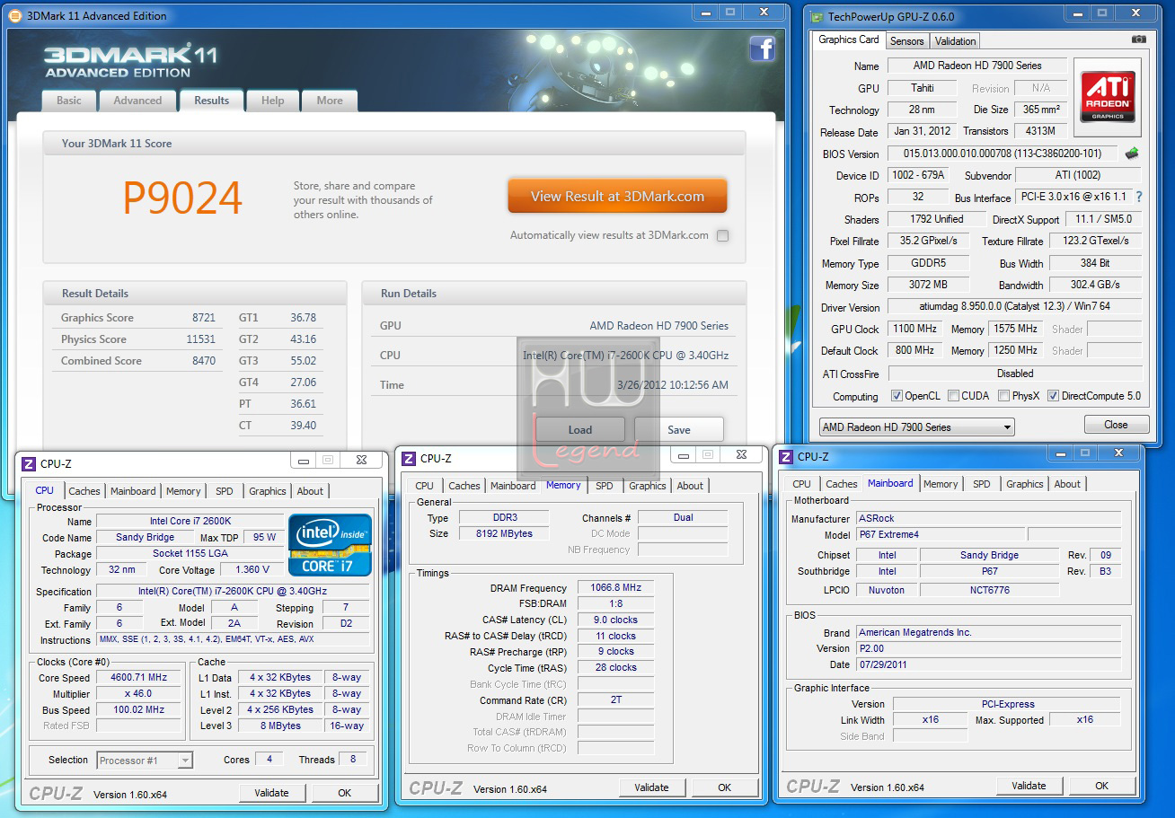Open the More tab in 3DMark
The image size is (1175, 818).
click(330, 101)
